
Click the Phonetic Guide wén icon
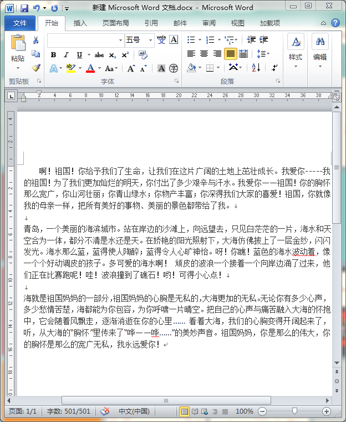(x=161, y=40)
